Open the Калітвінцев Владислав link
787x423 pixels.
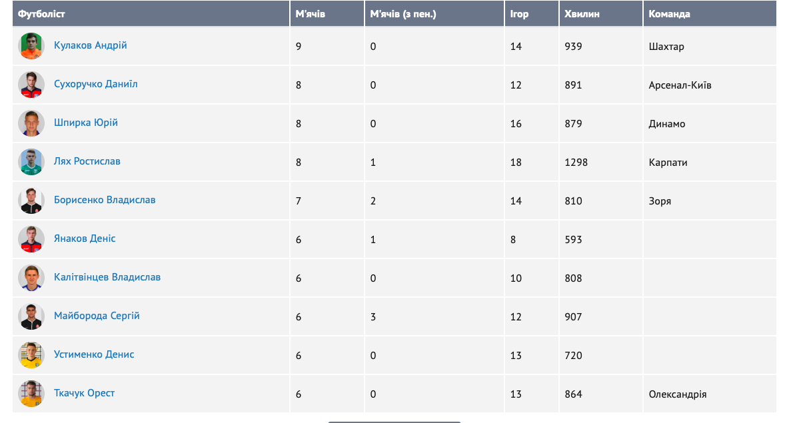pyautogui.click(x=107, y=277)
